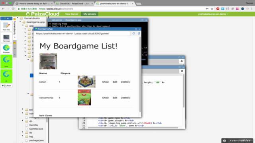Open BoardgameApp preview in new window
The height and width of the screenshot is (143, 255).
tap(139, 33)
